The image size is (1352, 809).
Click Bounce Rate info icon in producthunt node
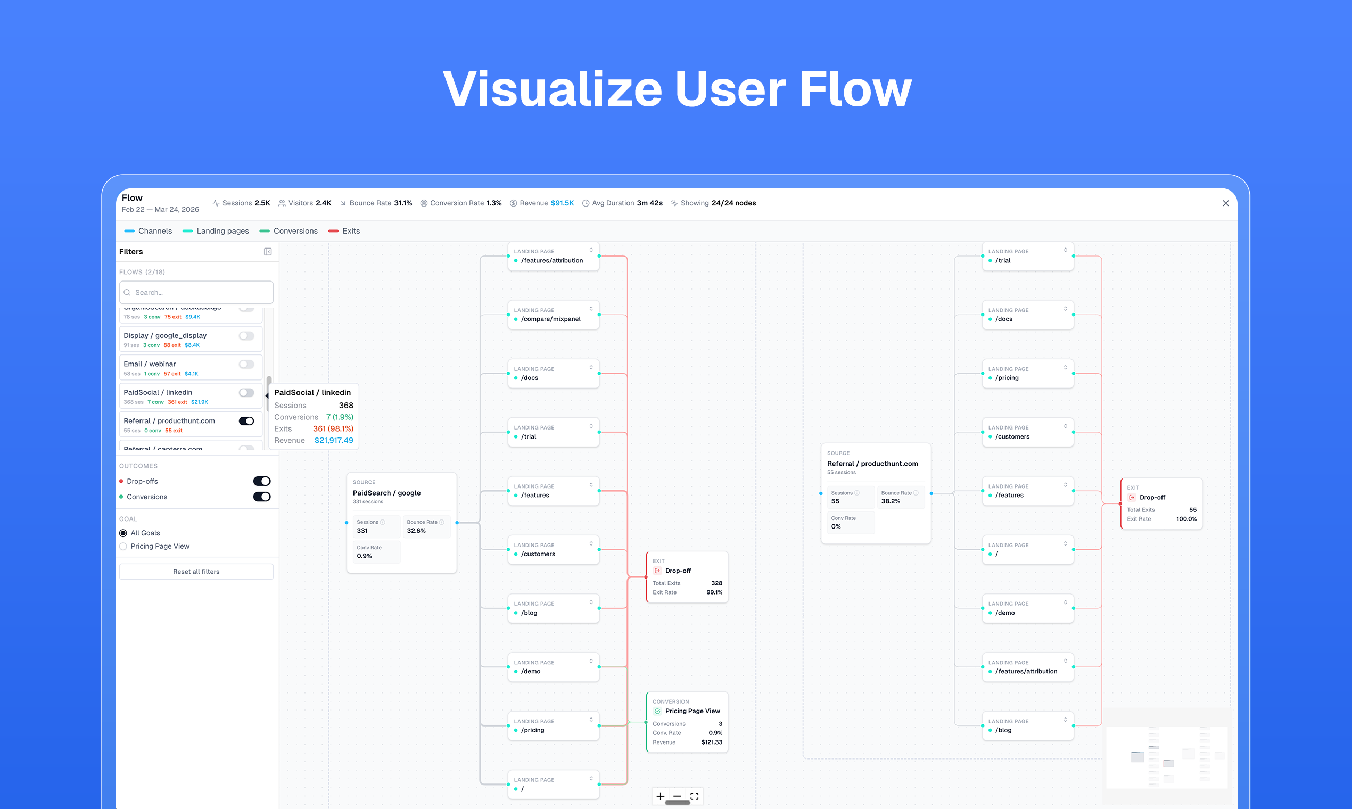coord(916,493)
